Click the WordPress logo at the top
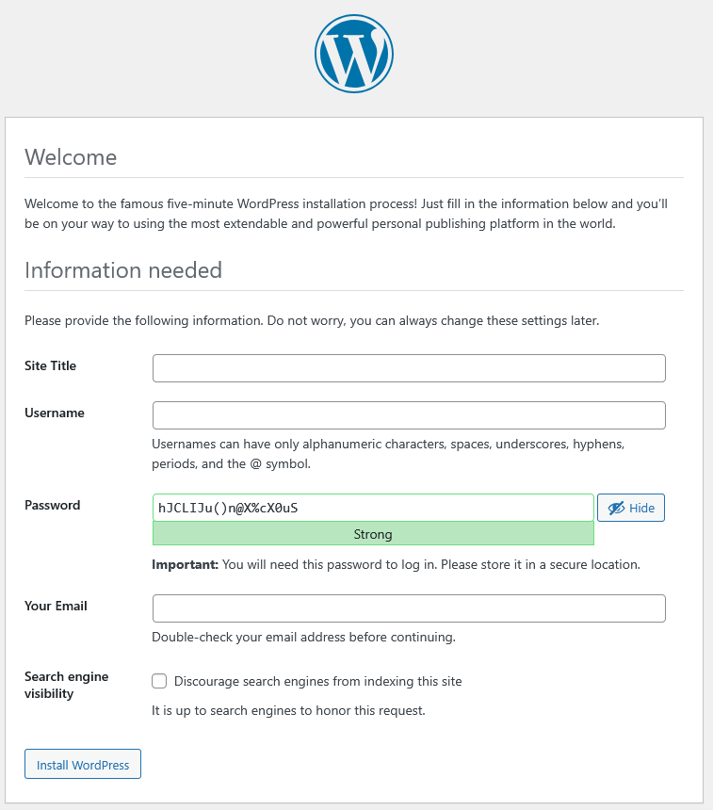The width and height of the screenshot is (713, 810). click(x=354, y=54)
